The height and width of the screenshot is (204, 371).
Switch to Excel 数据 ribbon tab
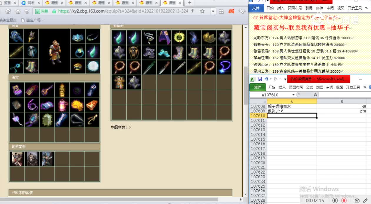[319, 87]
